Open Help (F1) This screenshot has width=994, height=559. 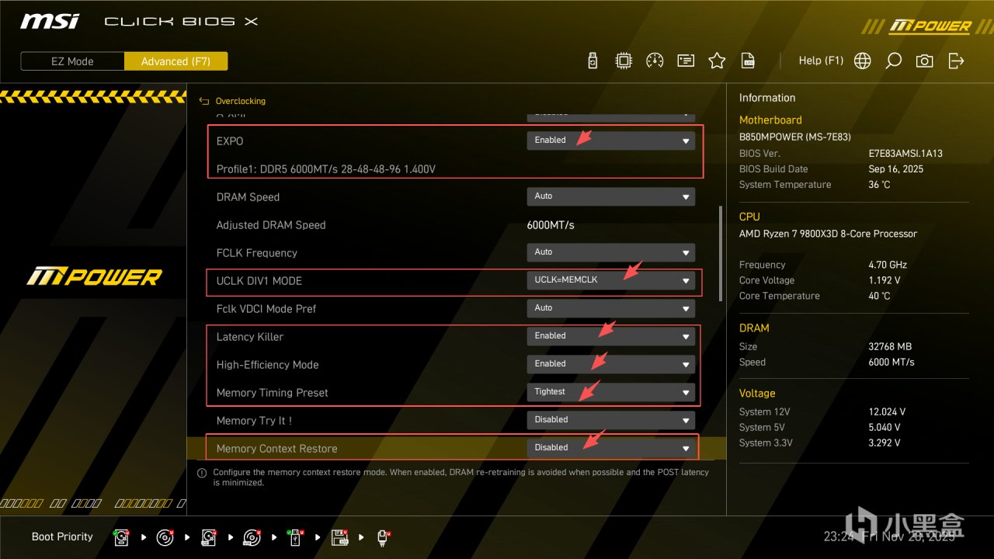pos(821,61)
